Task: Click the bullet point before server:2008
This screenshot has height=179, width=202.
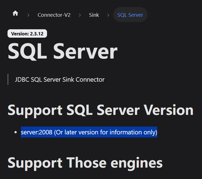Action: (x=16, y=132)
